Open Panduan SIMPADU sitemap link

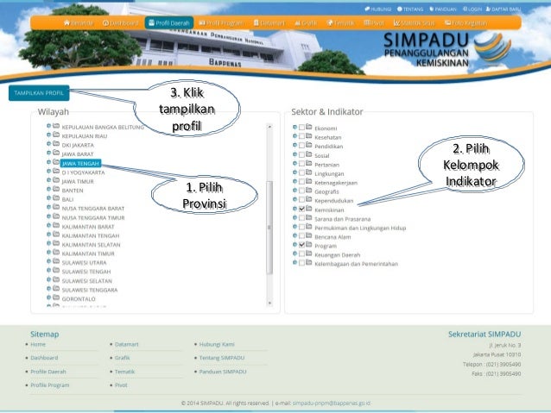223,372
